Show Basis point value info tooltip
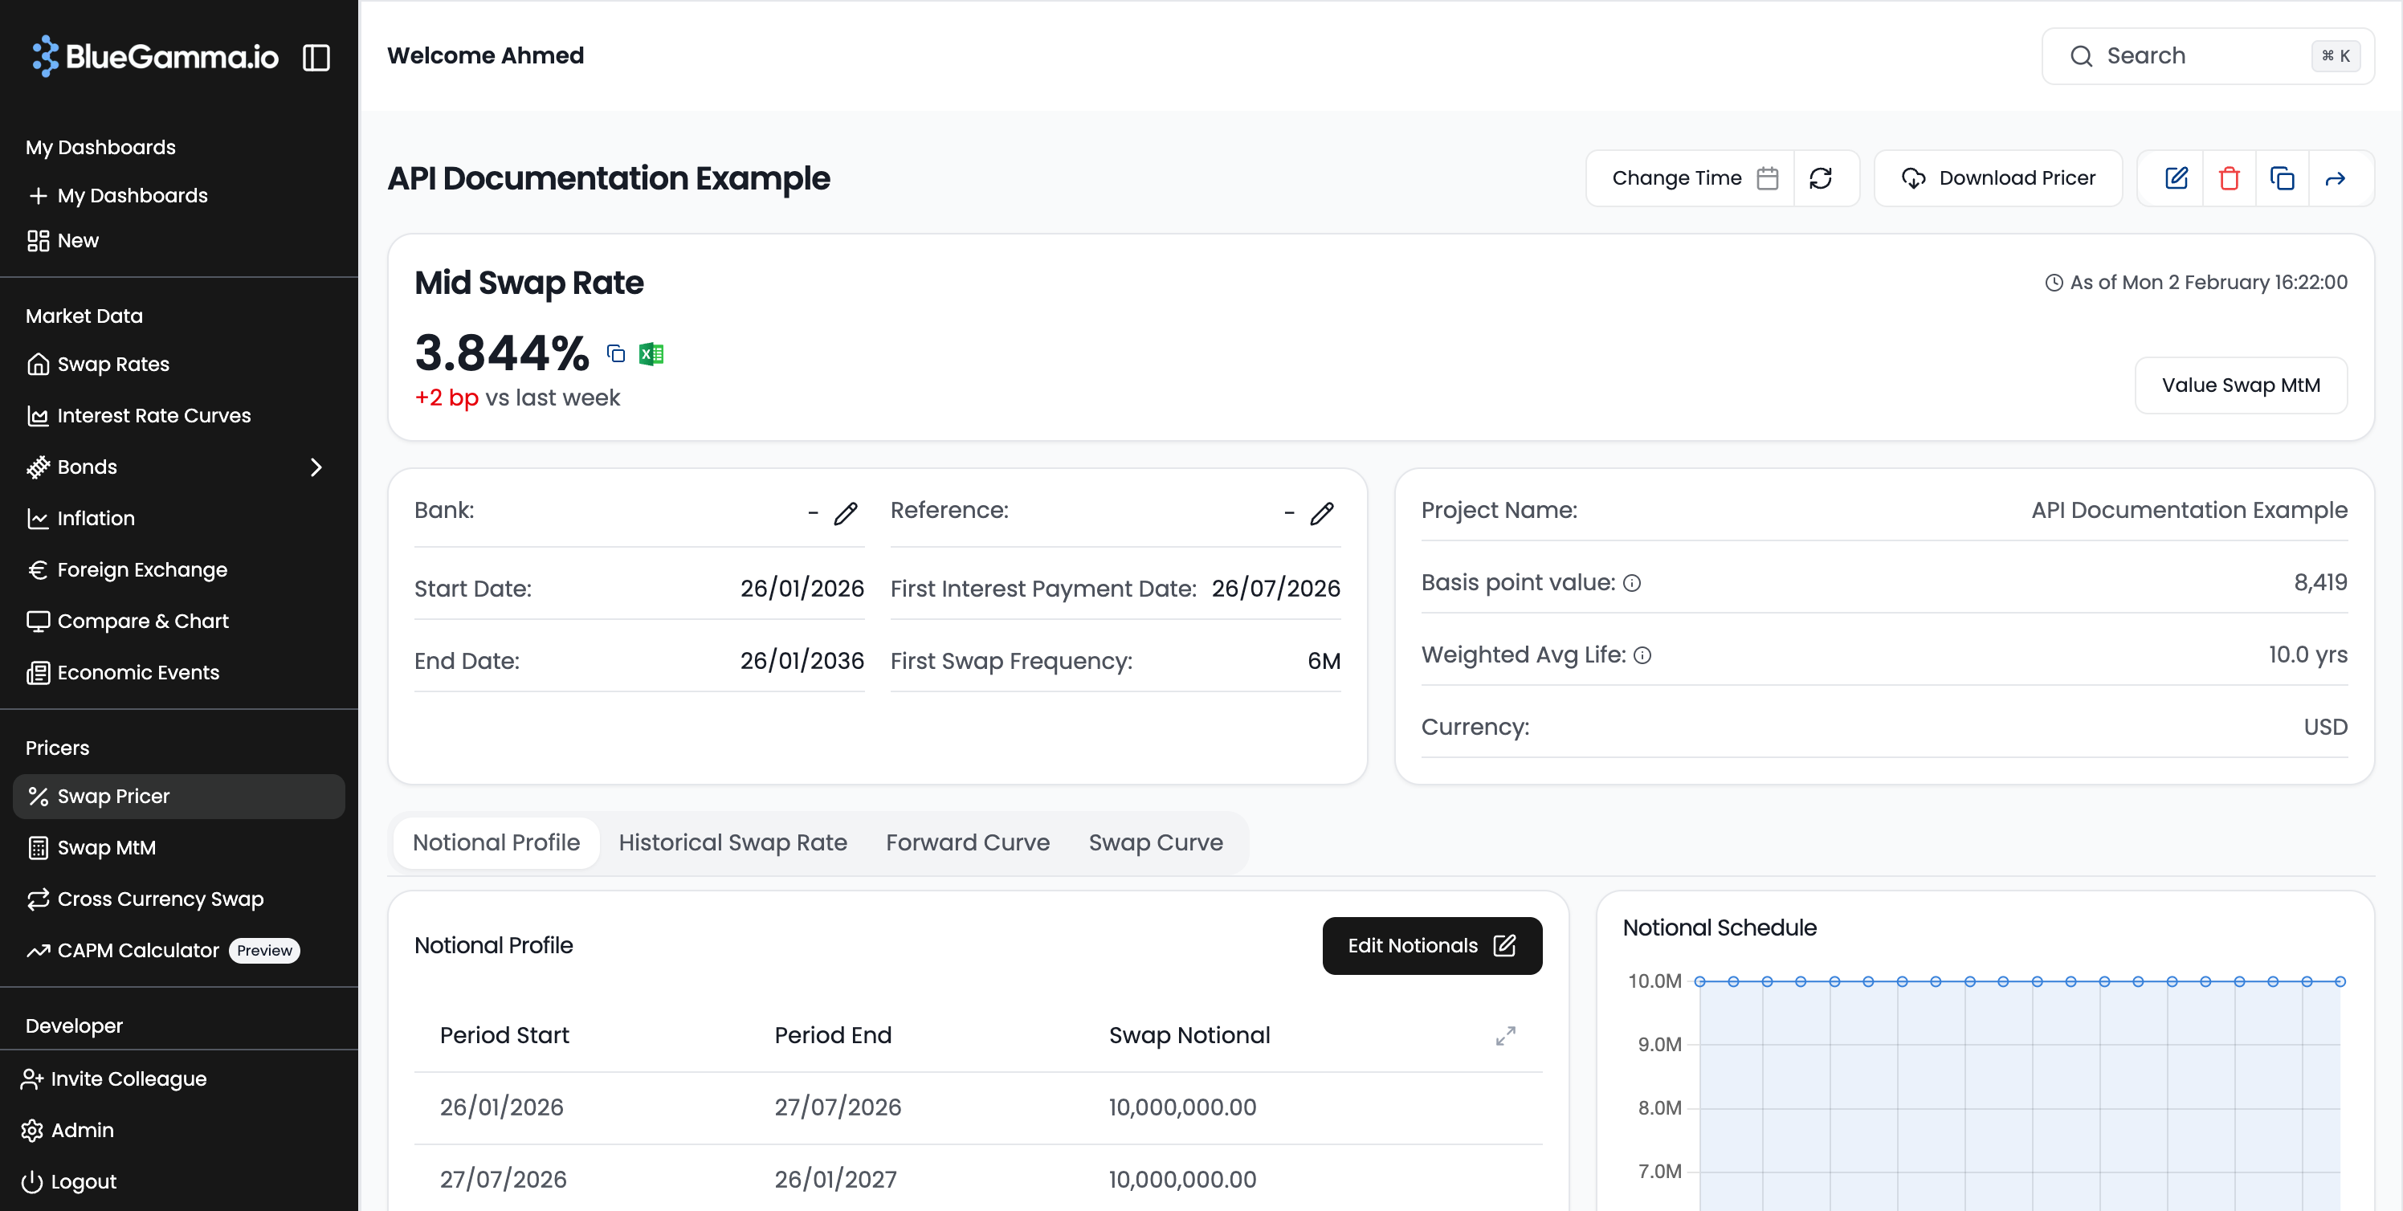 1631,583
